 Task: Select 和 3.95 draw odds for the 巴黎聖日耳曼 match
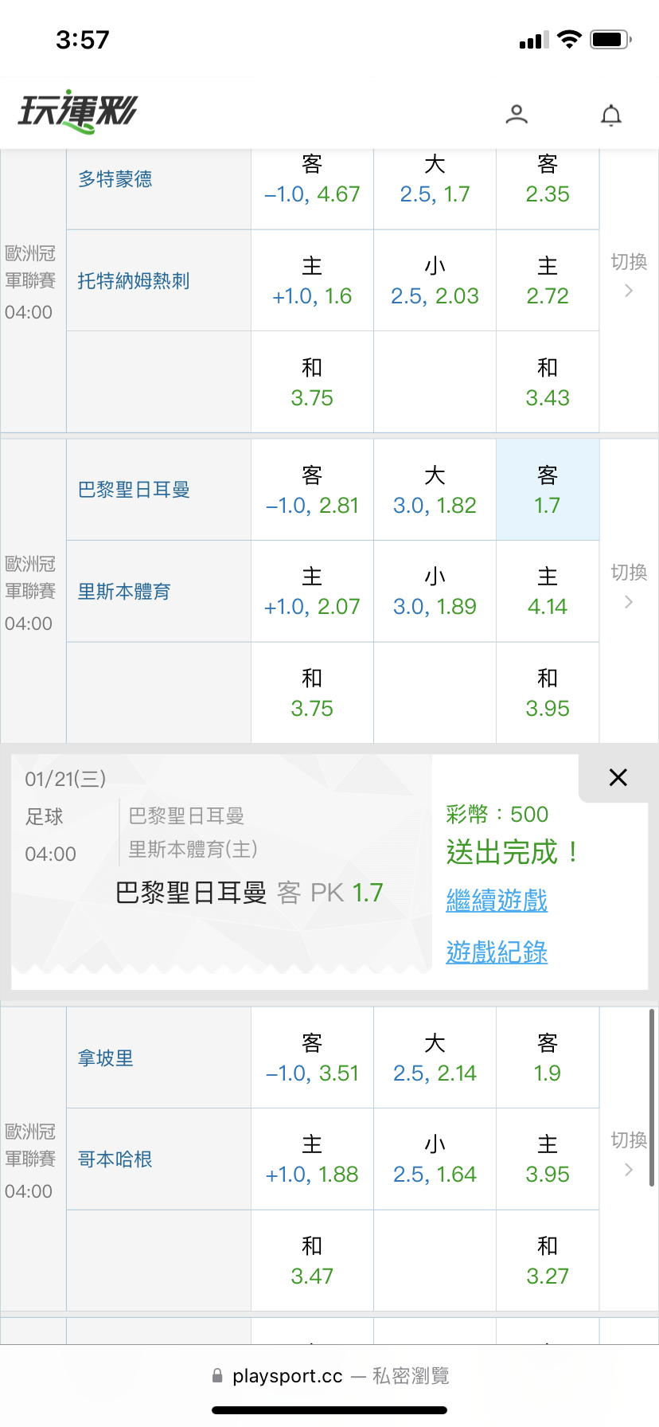[548, 694]
